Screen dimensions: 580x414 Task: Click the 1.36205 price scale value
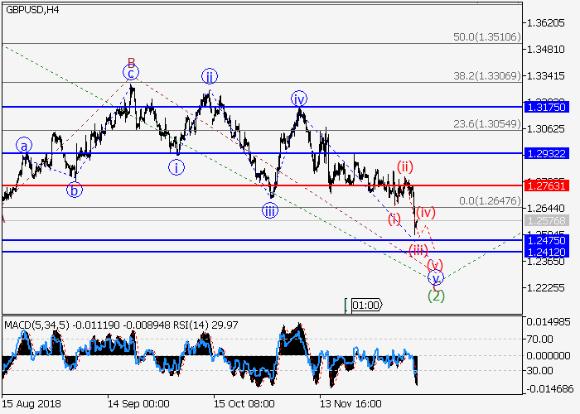pos(546,23)
